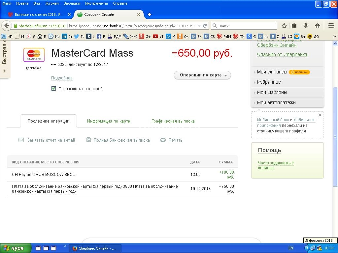This screenshot has height=253, width=338.
Task: Click the Sberbank site identity padlock
Action: click(15, 26)
